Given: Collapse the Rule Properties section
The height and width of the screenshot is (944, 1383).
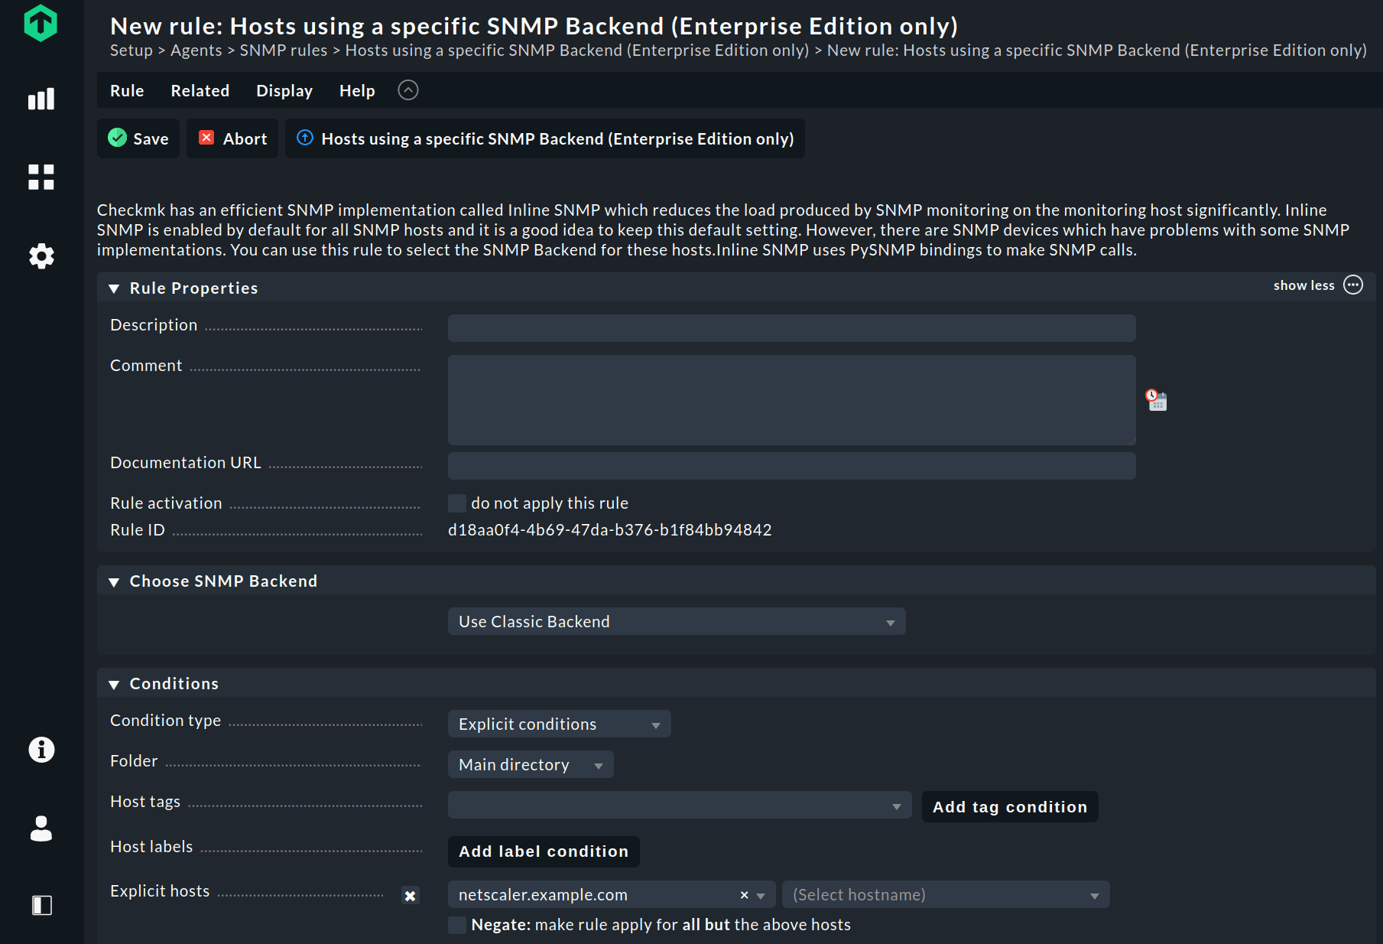Looking at the screenshot, I should pos(114,288).
